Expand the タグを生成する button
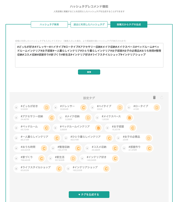 click(89, 195)
